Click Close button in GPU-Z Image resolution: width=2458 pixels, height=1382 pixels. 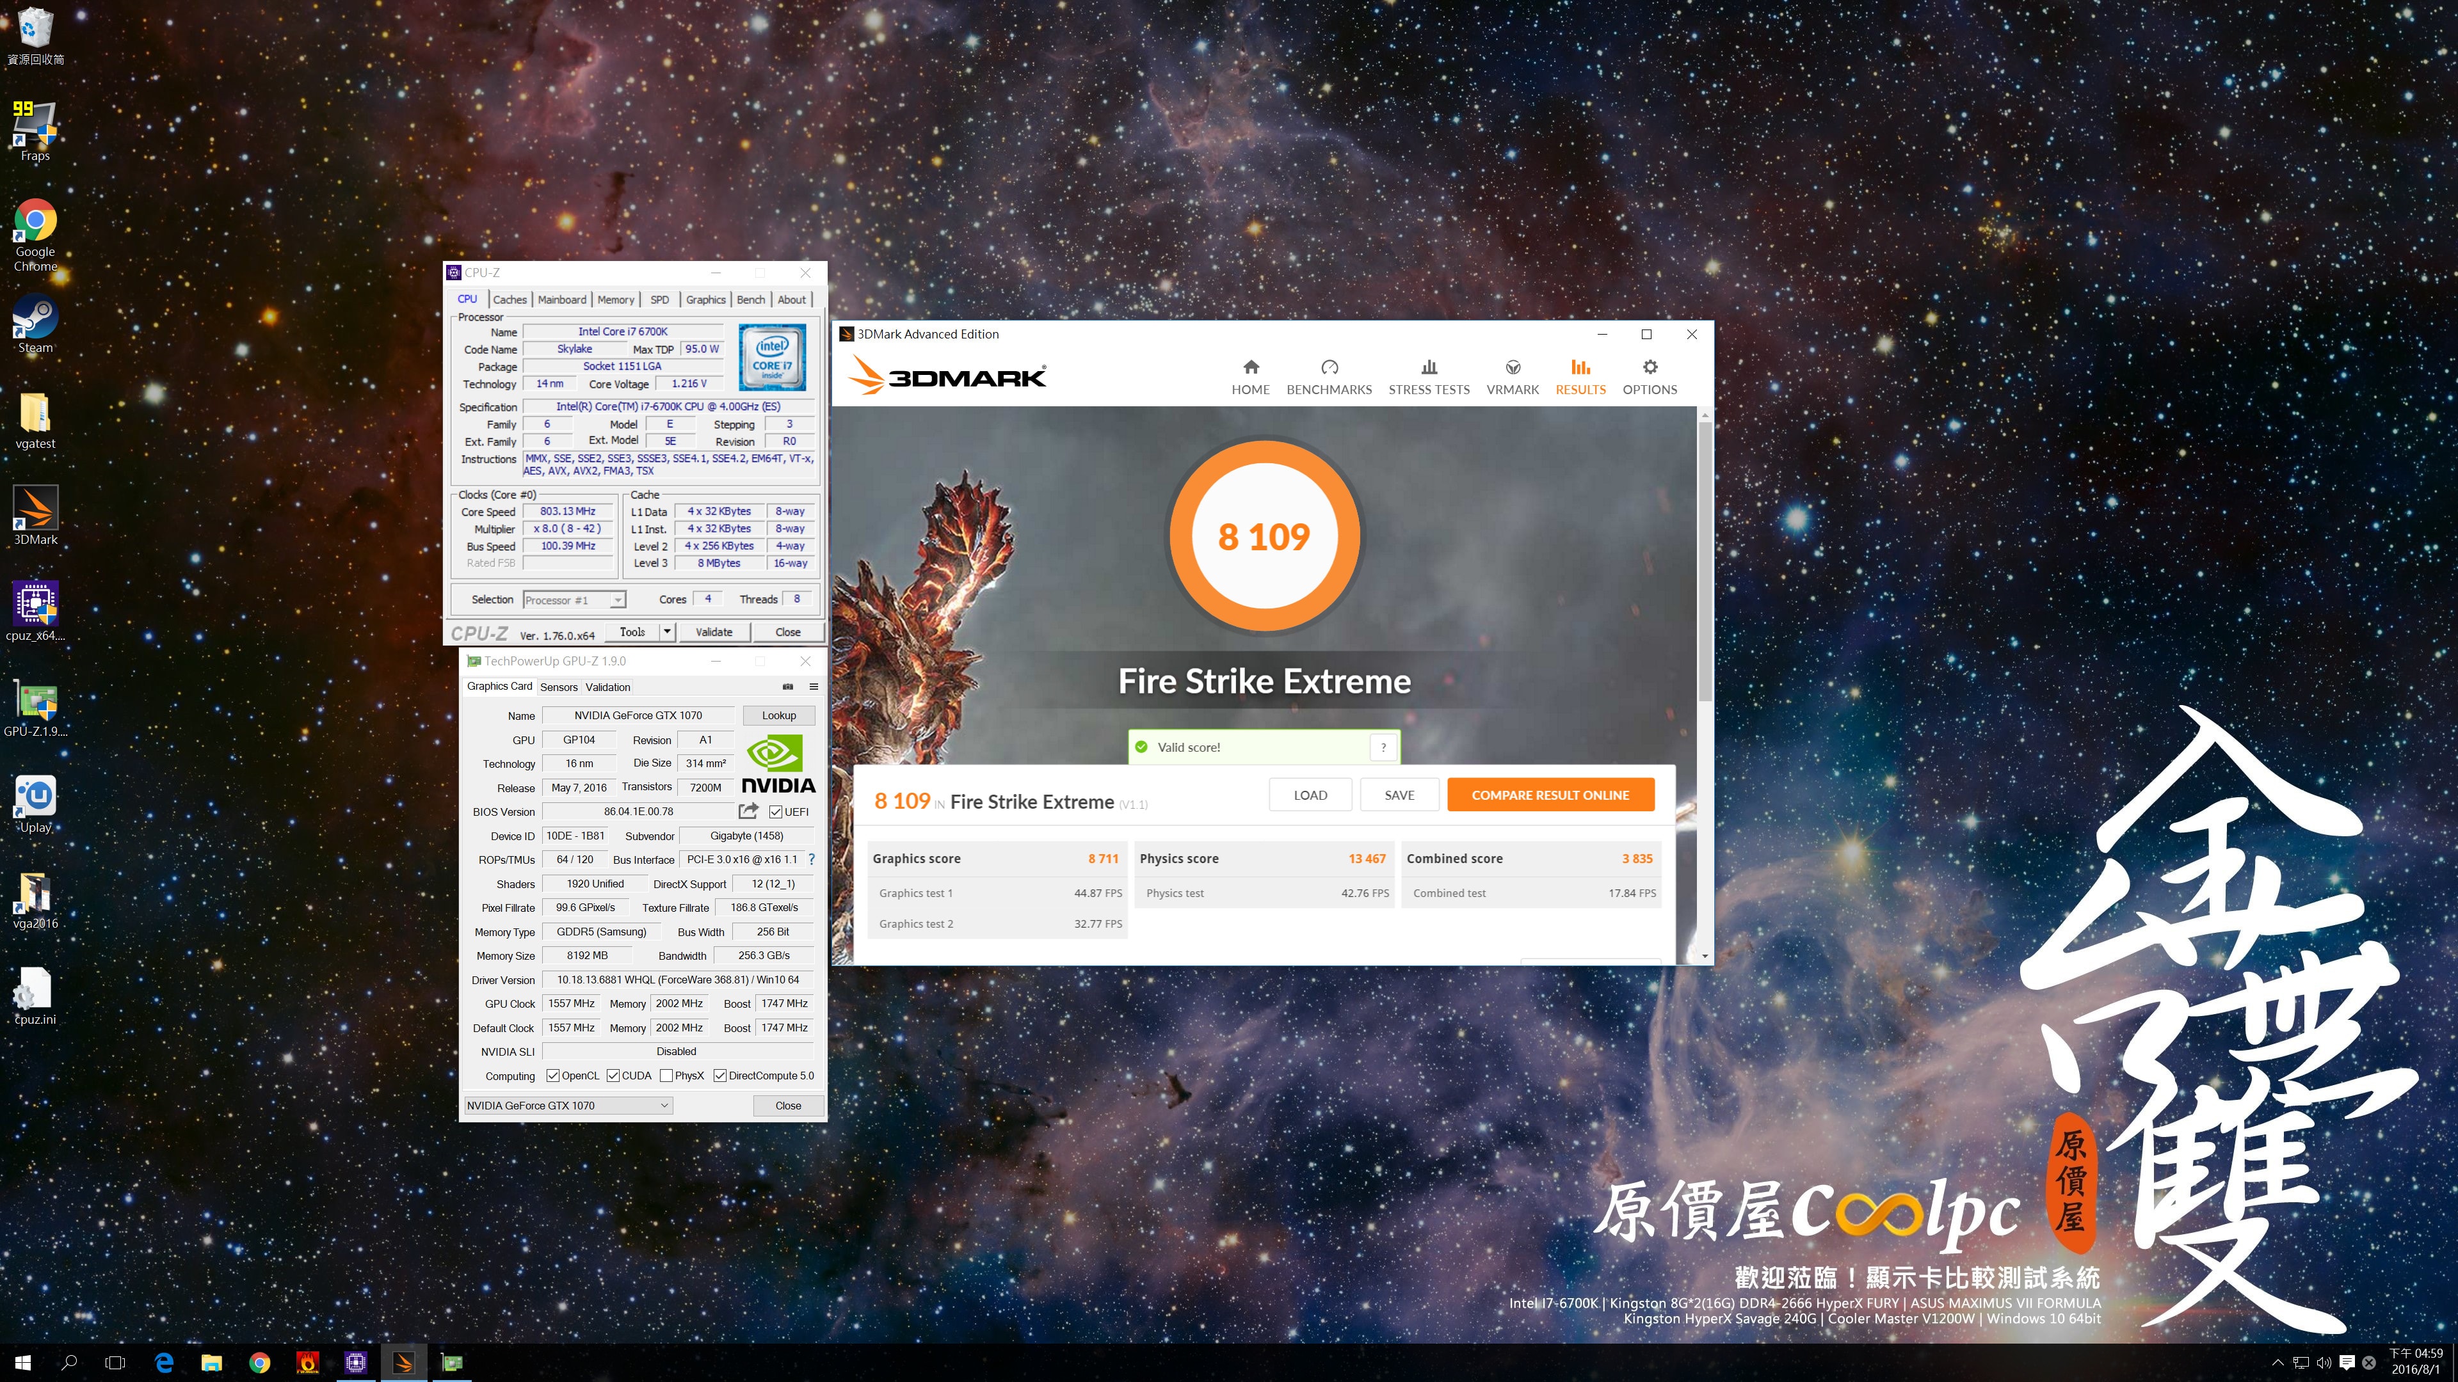[x=788, y=1106]
